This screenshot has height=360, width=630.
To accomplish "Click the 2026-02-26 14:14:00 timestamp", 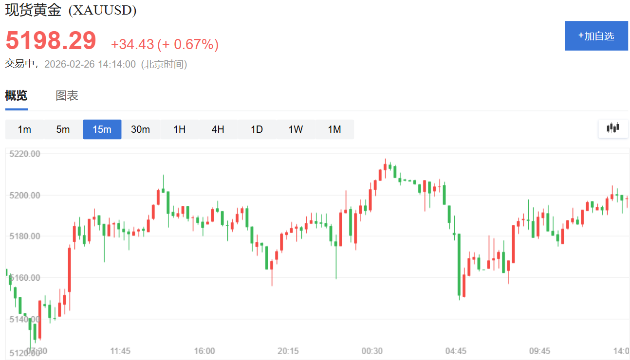I will [x=90, y=64].
